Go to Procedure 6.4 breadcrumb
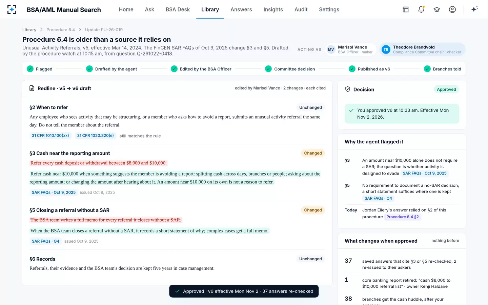 coord(61,30)
